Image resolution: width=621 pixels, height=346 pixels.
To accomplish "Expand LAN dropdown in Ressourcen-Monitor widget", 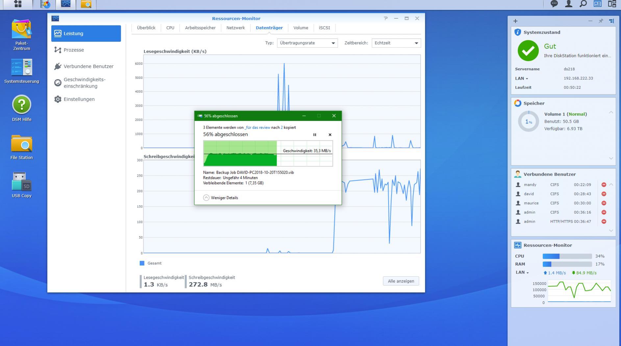I will click(522, 272).
